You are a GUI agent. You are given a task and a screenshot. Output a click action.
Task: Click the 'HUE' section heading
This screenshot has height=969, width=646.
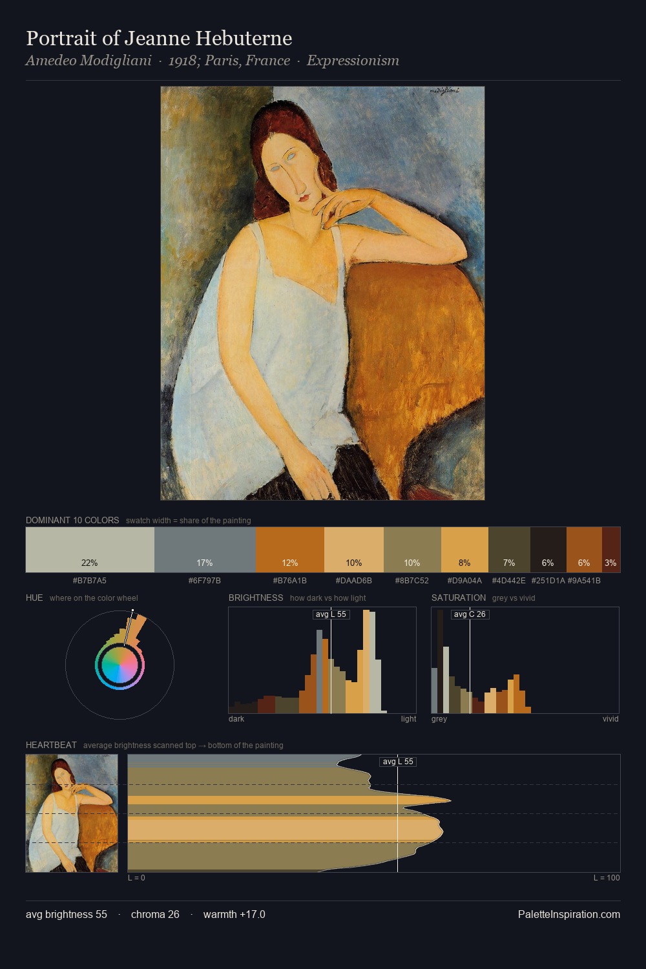tap(34, 598)
